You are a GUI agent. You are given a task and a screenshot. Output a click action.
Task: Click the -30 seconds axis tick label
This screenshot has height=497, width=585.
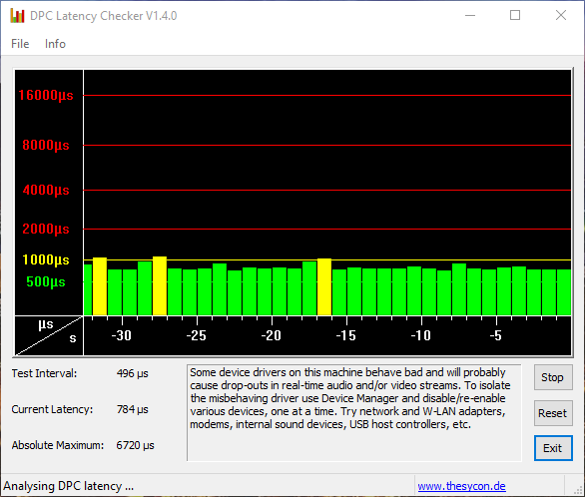click(x=122, y=335)
